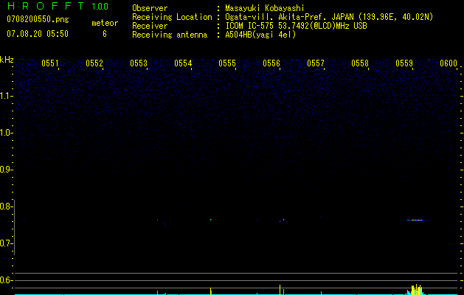This screenshot has width=464, height=295.
Task: Click the cyan meteor echo near 0554:30
Action: [211, 220]
